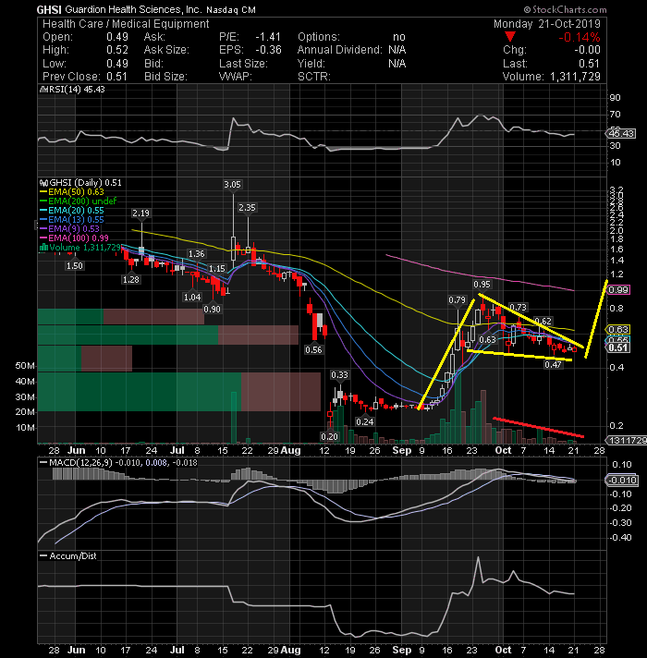
Task: Click the Guardion Health Sciences, Inc. title
Action: pos(134,9)
